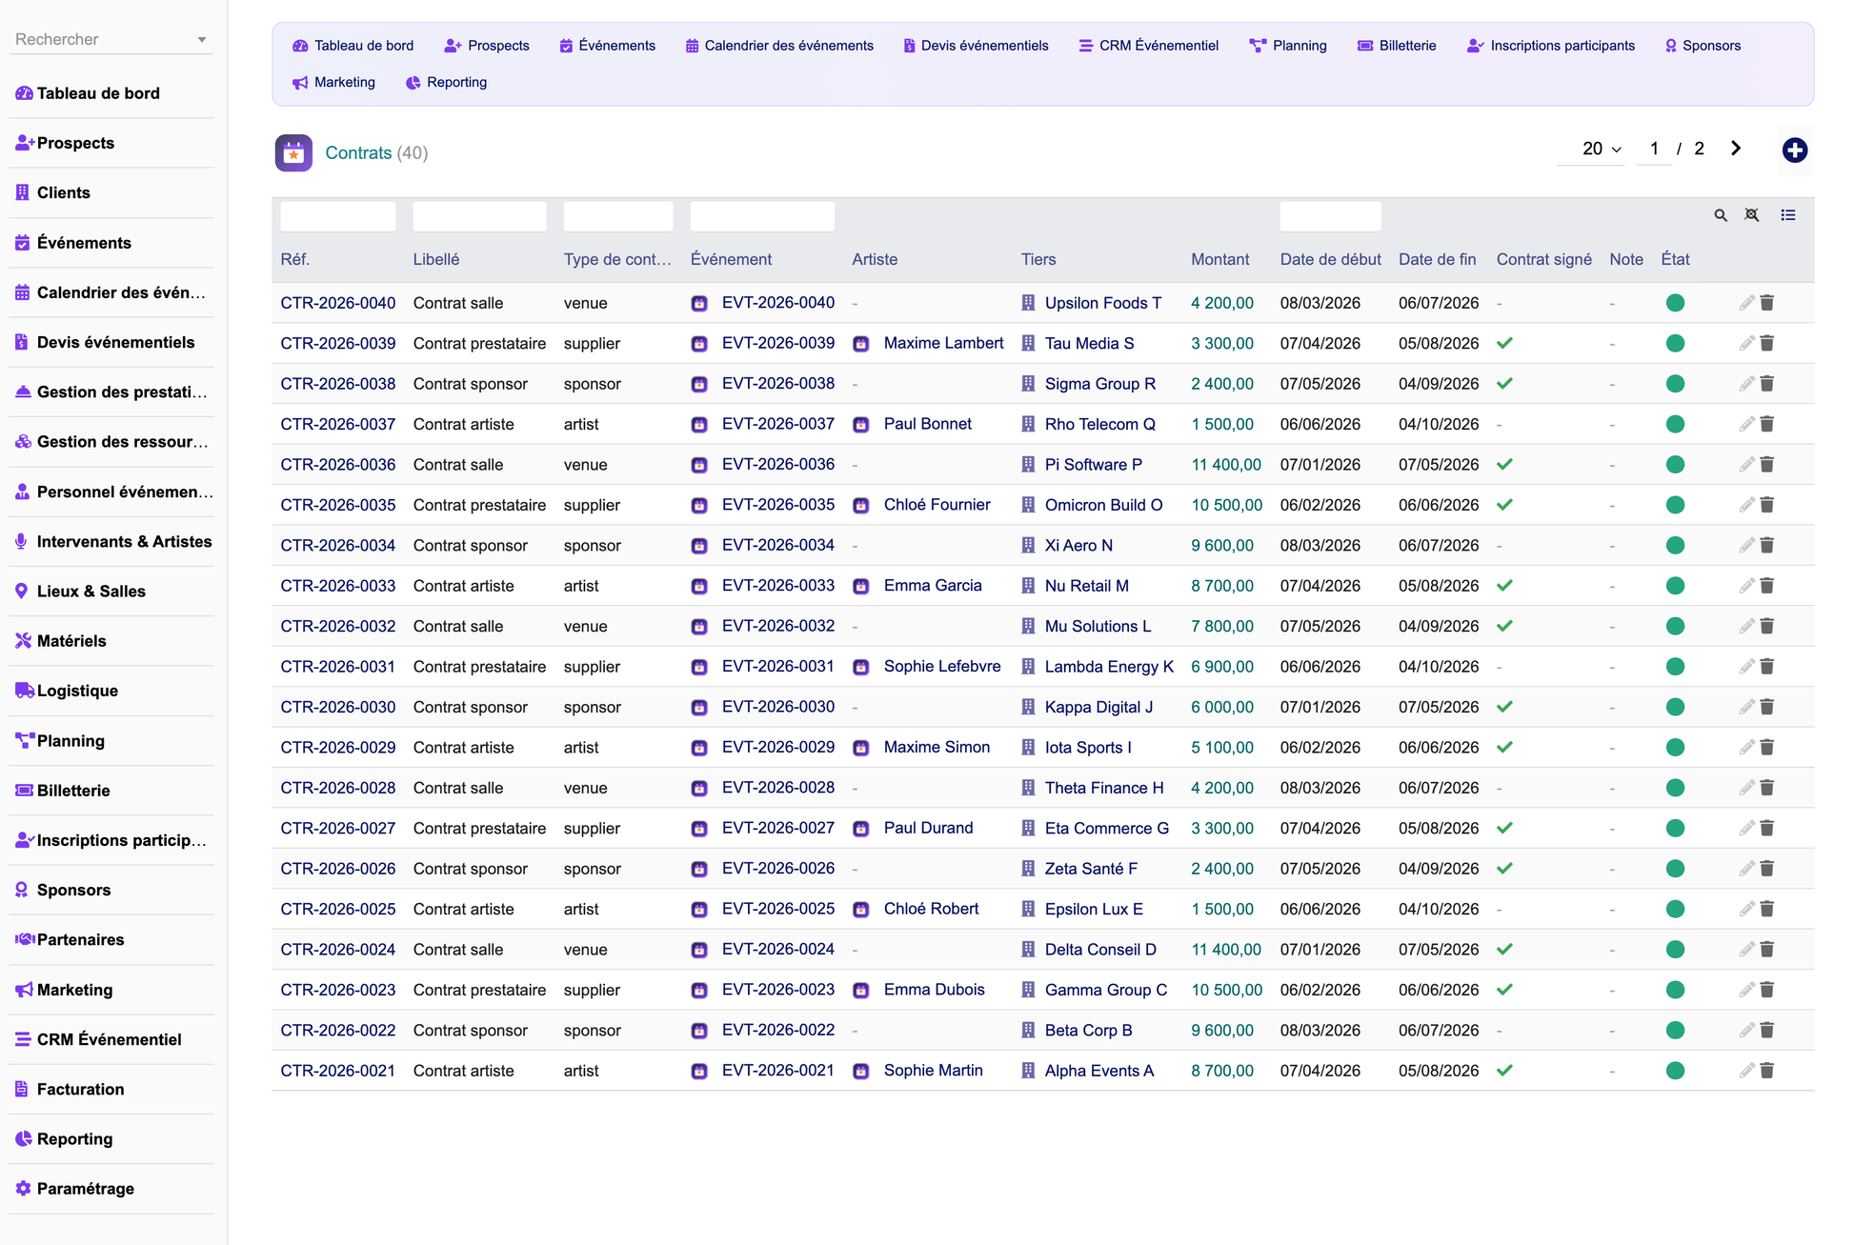This screenshot has height=1245, width=1854.
Task: Open Marketing in top navigation bar
Action: click(x=333, y=82)
